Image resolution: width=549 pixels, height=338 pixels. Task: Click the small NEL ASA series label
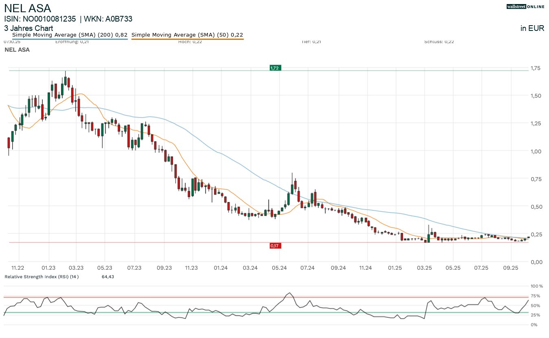pyautogui.click(x=17, y=50)
